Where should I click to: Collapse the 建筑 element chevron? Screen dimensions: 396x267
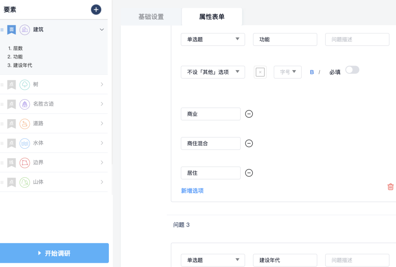(102, 30)
